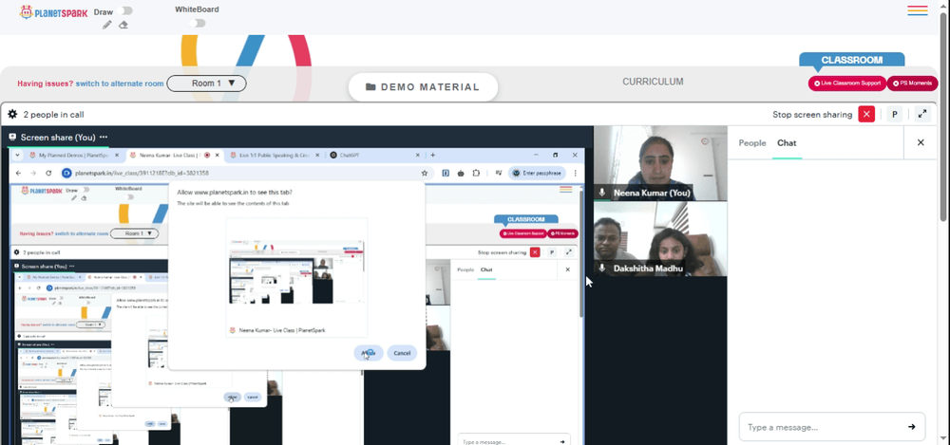Open the 'My Planned Demos' tab in the largest shared Chrome window

73,156
